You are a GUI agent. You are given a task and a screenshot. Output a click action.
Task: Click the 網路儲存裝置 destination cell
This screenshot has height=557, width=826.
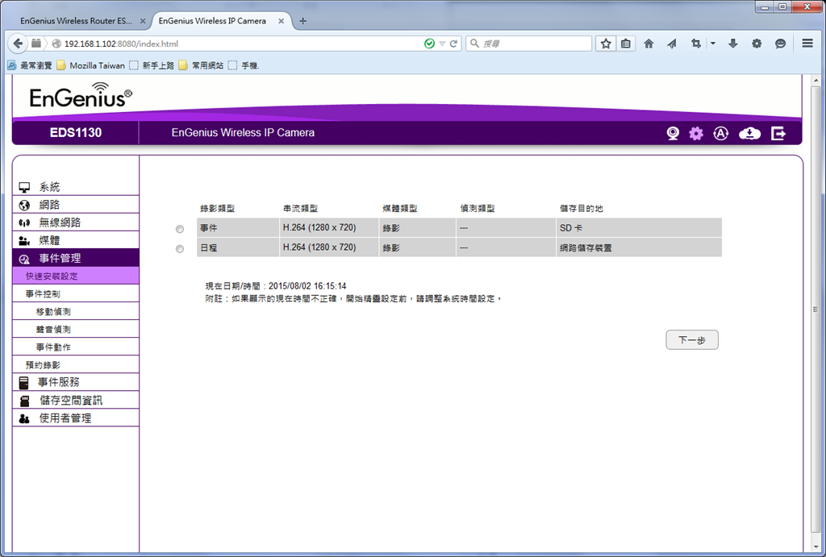(639, 247)
